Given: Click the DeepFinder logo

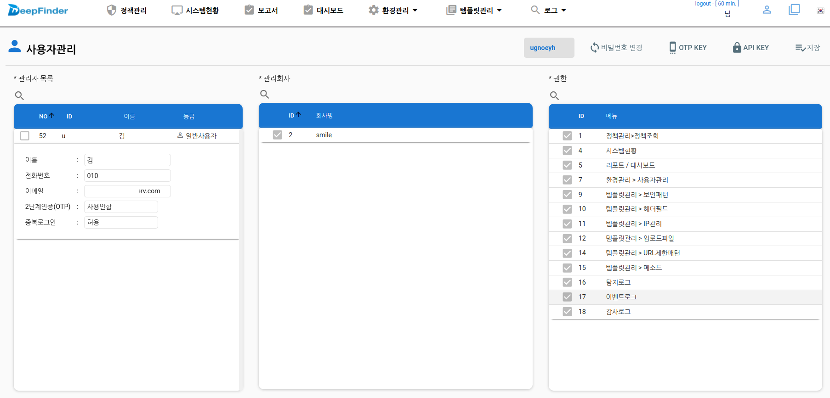Looking at the screenshot, I should (38, 10).
